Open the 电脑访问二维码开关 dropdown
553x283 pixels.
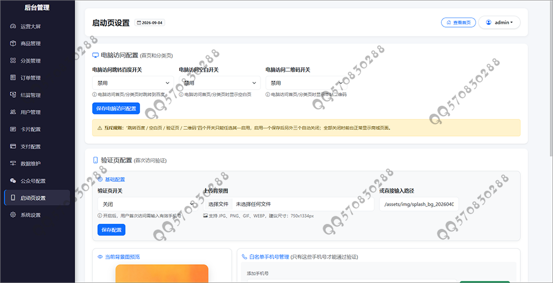pyautogui.click(x=306, y=83)
